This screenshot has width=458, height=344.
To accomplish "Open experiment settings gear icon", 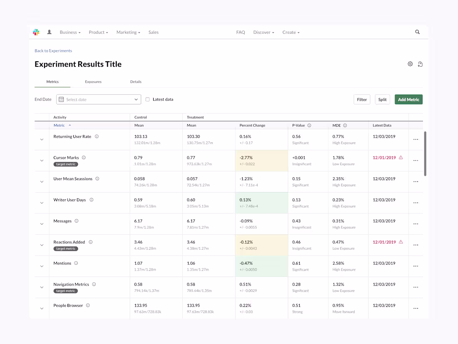I will pyautogui.click(x=410, y=64).
